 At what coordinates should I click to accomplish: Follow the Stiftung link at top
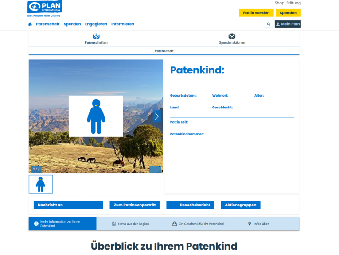(293, 3)
